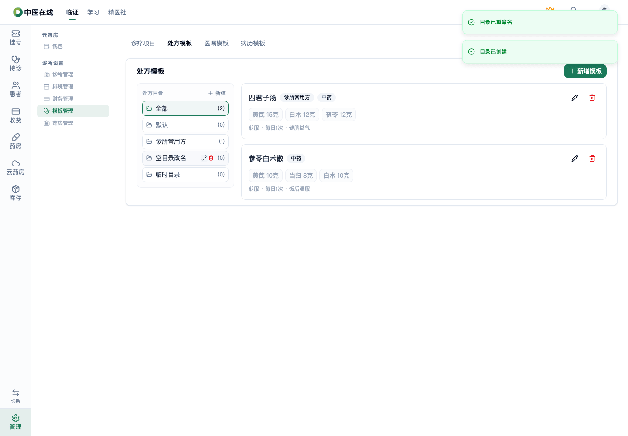
Task: Click the 四君子汤 template title
Action: pos(263,98)
